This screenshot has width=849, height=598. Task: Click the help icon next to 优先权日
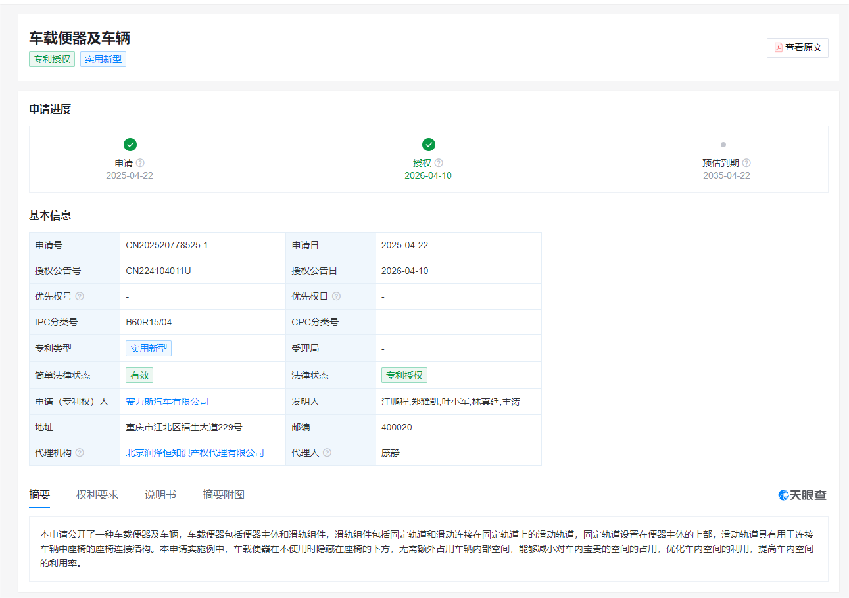337,296
